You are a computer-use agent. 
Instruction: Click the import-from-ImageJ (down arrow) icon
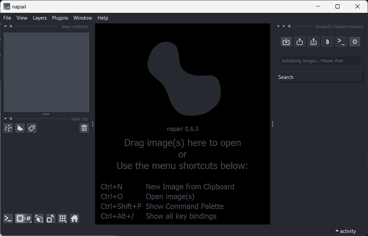click(286, 42)
